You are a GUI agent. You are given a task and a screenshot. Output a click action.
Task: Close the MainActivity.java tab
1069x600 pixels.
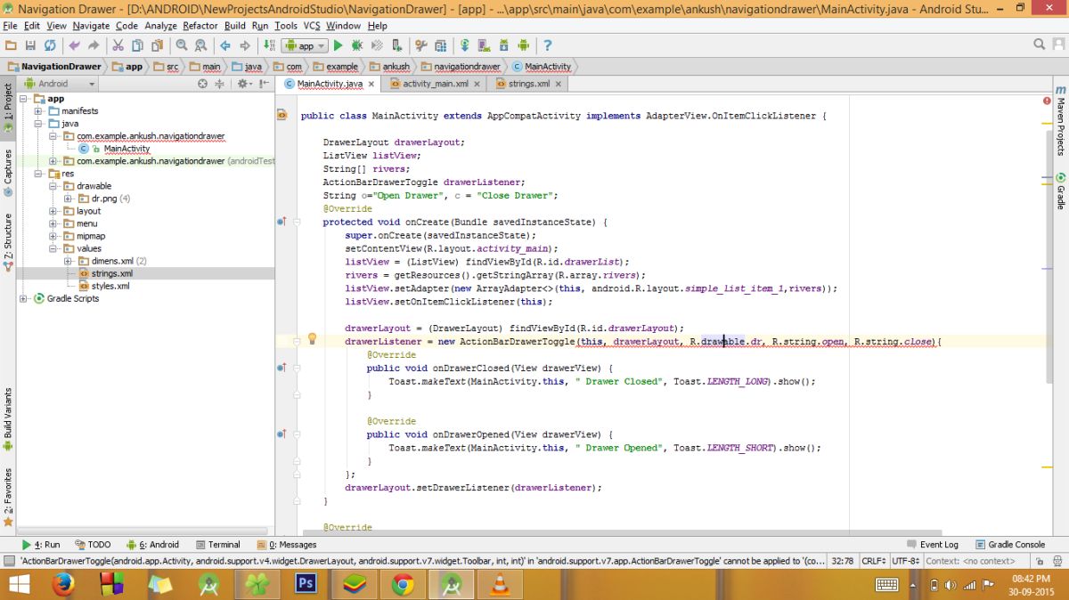point(371,84)
